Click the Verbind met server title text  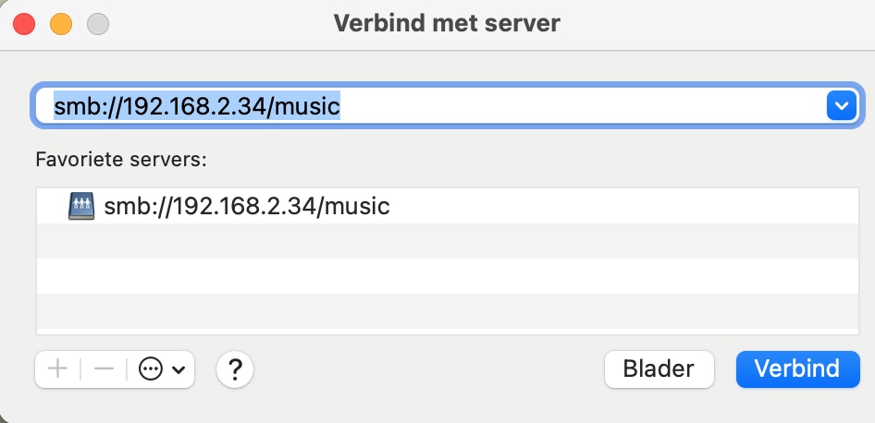447,23
